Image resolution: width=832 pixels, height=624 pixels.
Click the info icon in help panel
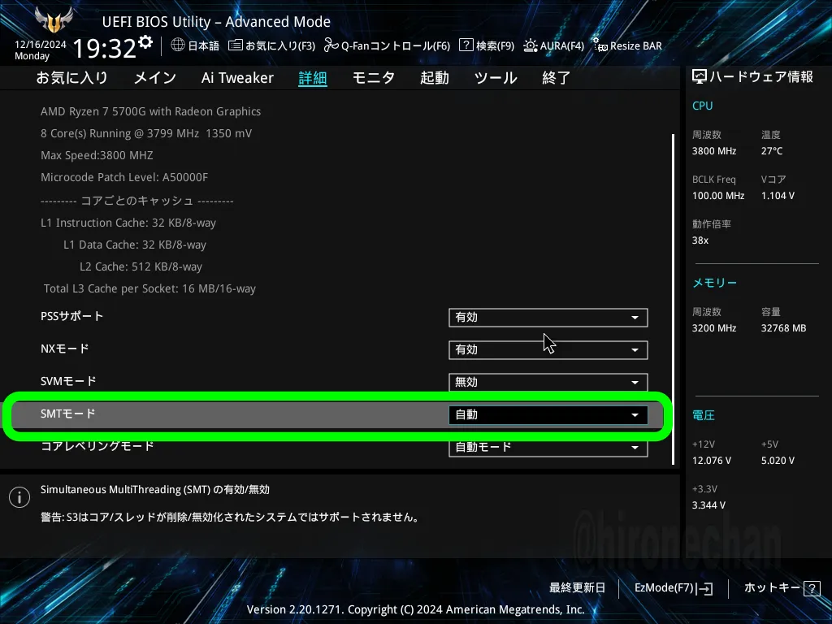point(19,497)
